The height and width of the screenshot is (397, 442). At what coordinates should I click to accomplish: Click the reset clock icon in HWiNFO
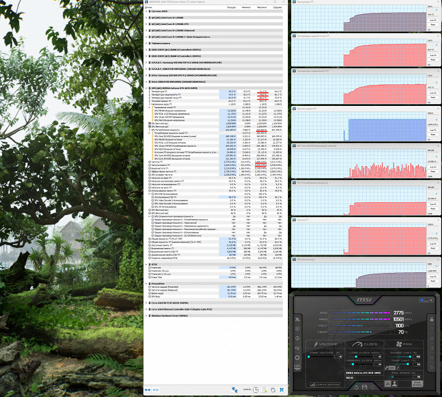click(x=256, y=390)
